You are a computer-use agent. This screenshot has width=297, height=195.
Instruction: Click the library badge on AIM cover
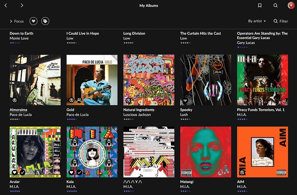pos(242,172)
